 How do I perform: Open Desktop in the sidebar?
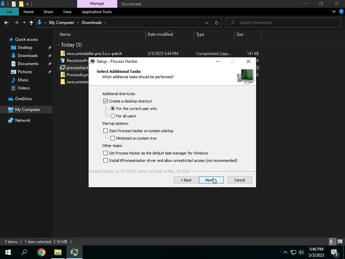25,48
